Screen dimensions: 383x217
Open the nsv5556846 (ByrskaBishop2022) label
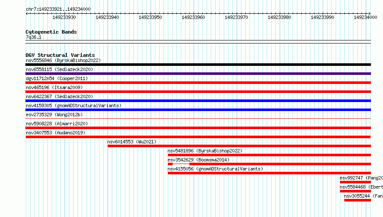point(63,60)
